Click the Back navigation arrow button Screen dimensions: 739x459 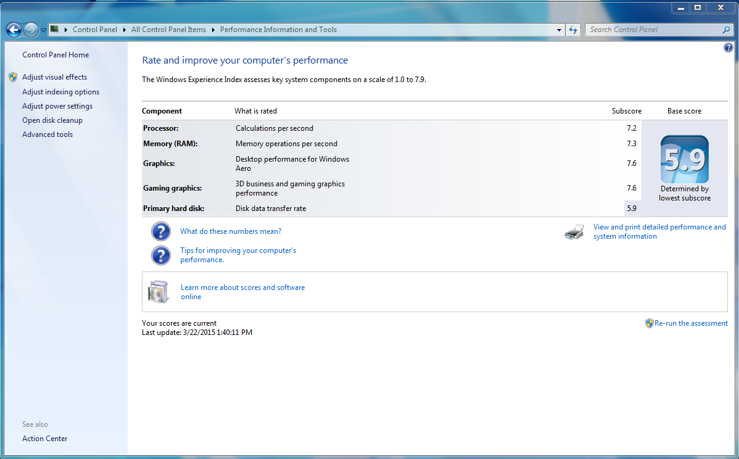14,30
